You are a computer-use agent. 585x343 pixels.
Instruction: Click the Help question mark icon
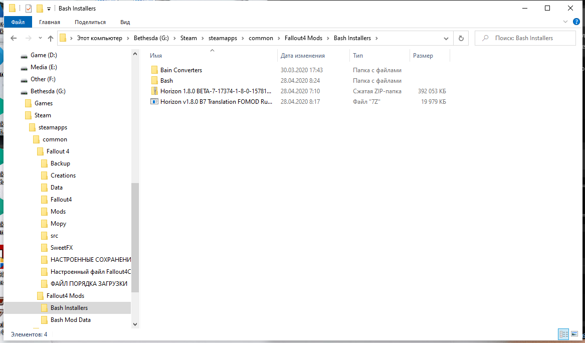576,22
